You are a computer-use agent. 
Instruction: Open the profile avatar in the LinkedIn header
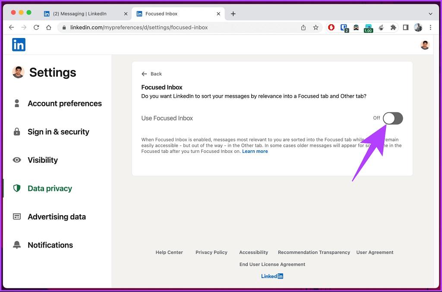(425, 45)
